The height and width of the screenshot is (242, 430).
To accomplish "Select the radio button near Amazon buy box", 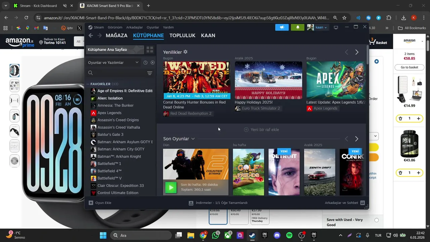I will click(x=377, y=62).
